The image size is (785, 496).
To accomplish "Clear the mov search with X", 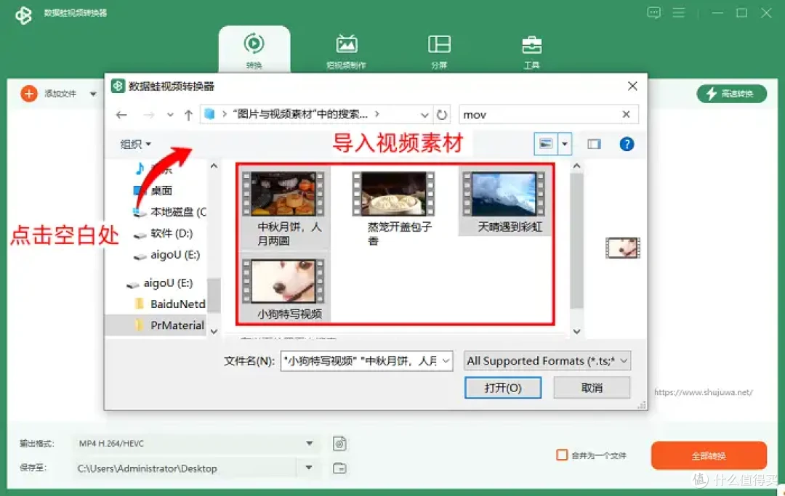I will 626,115.
